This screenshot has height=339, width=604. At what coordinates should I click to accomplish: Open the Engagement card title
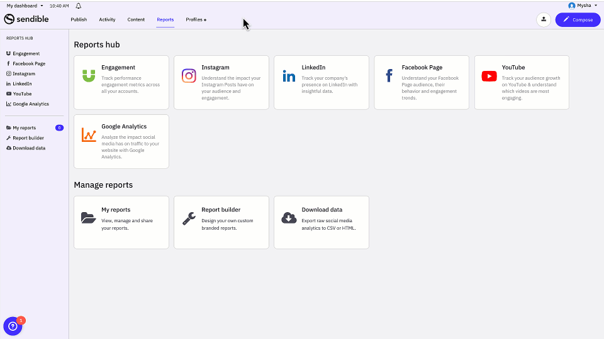[118, 67]
